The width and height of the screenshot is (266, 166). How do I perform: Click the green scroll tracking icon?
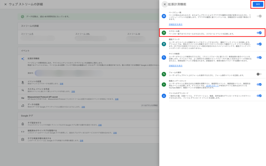[164, 33]
